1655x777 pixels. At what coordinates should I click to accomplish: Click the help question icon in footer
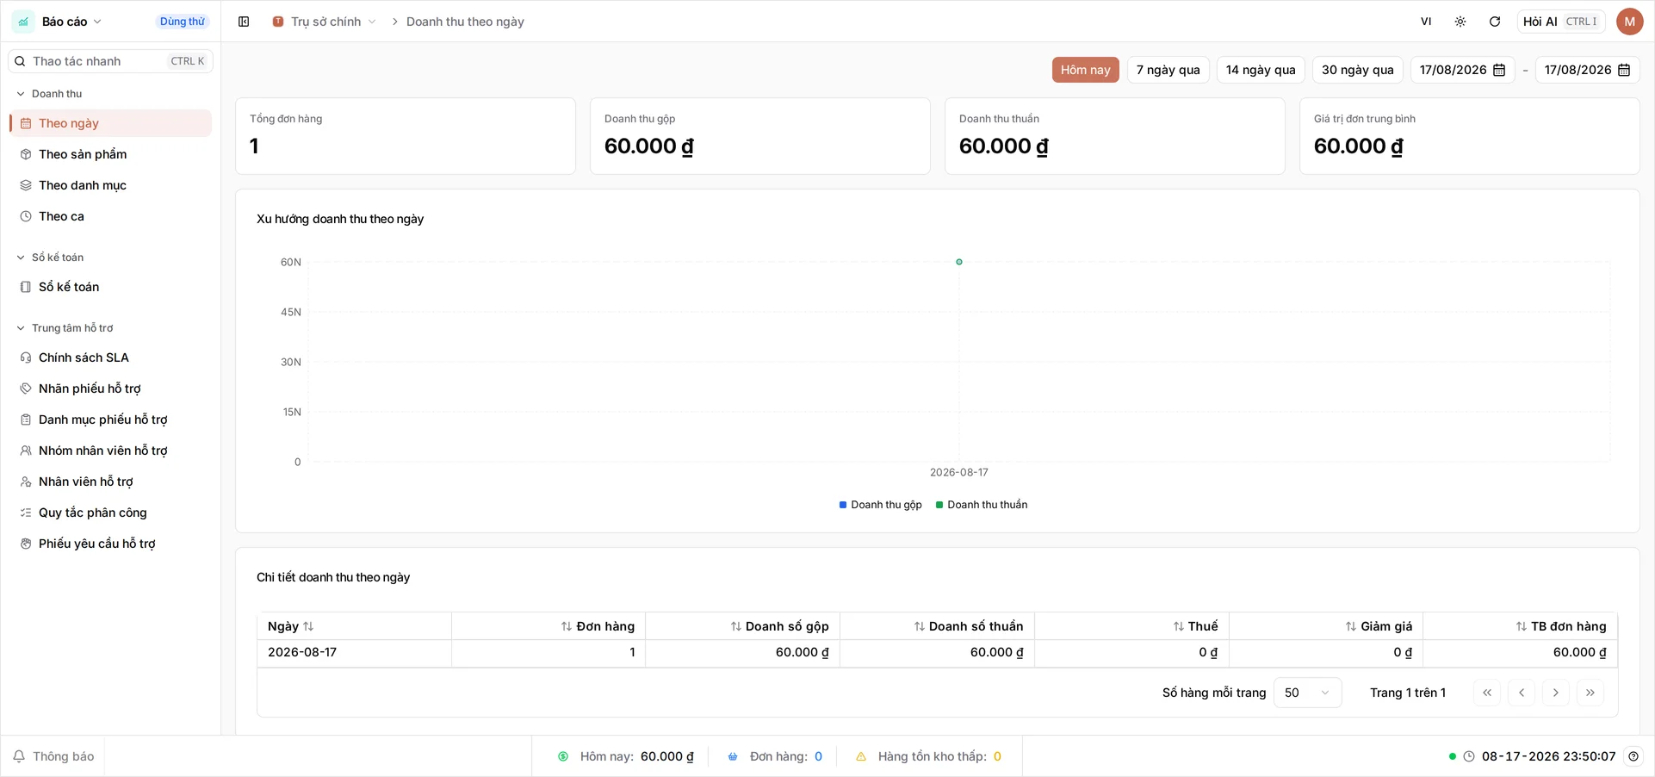click(x=1633, y=756)
